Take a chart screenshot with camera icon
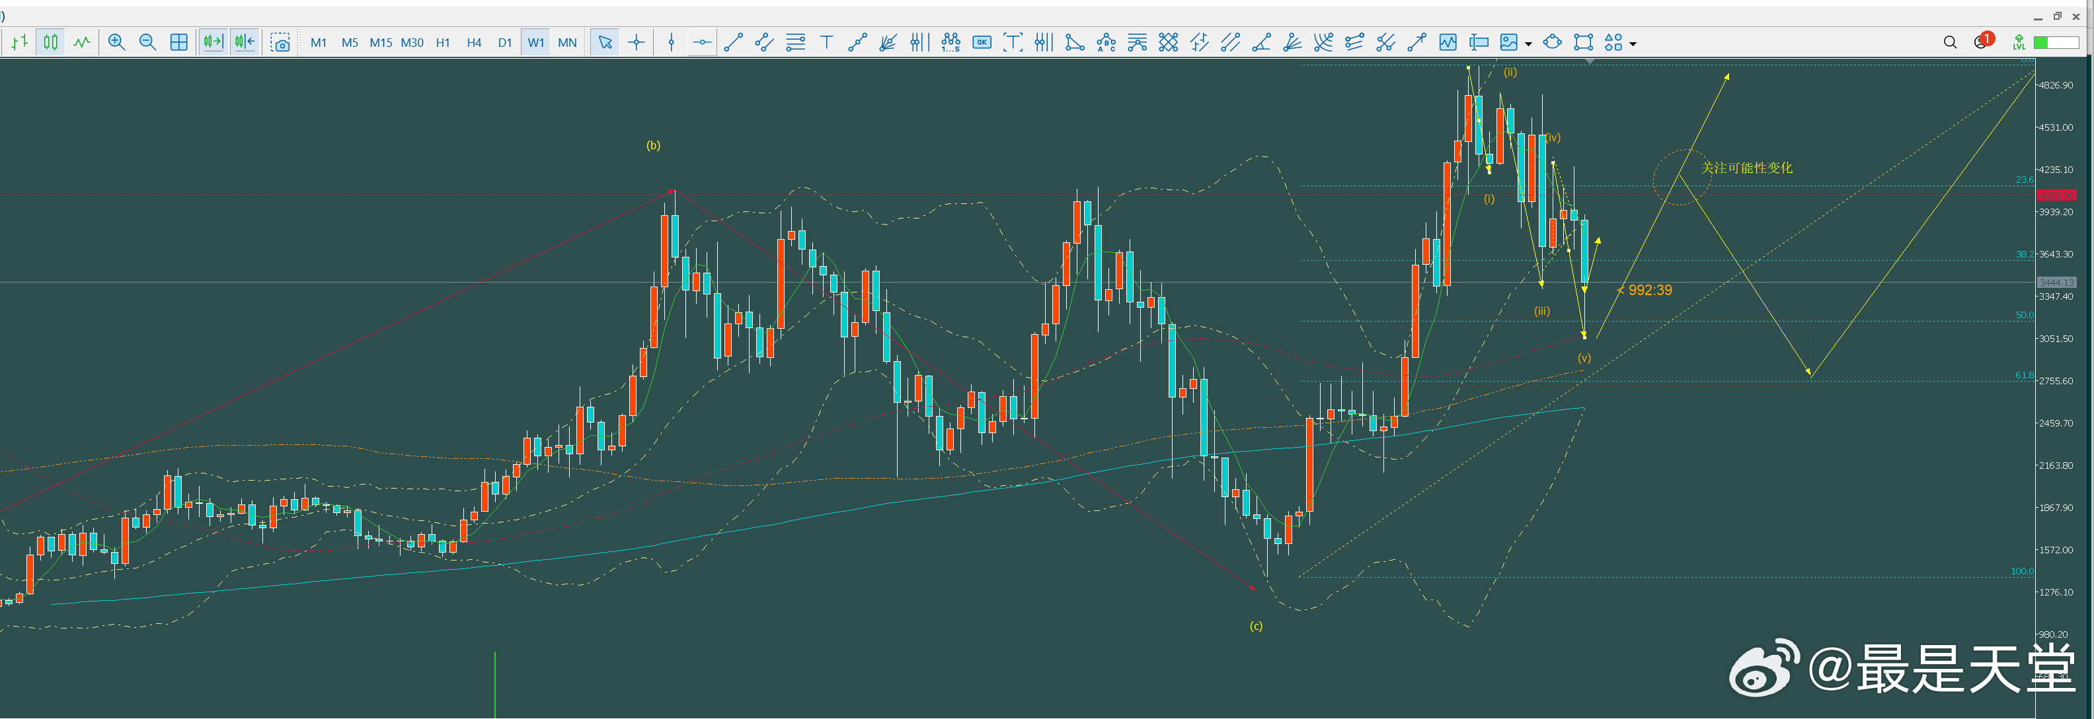This screenshot has height=719, width=2094. [280, 42]
